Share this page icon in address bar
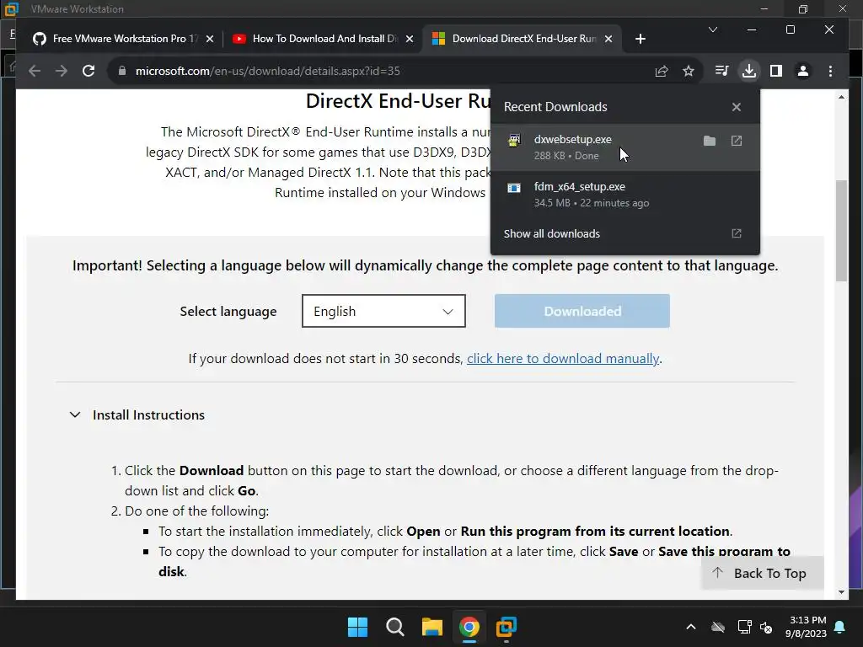863x647 pixels. click(661, 71)
